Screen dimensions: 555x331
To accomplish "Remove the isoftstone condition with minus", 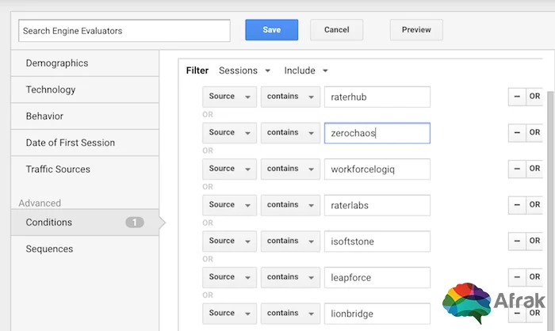I will pos(517,241).
